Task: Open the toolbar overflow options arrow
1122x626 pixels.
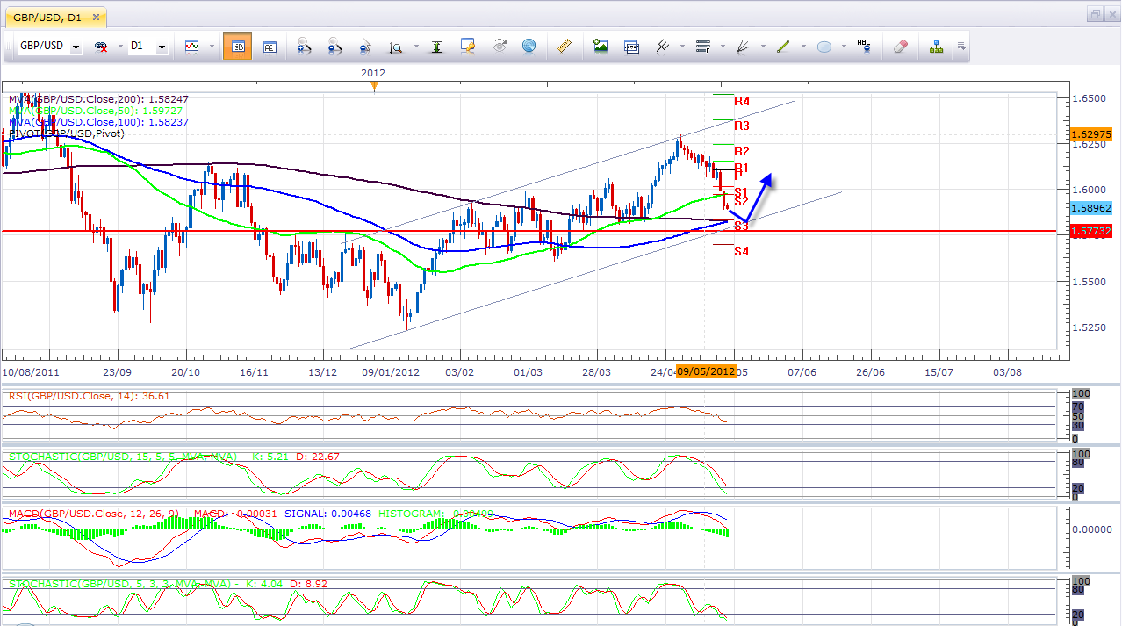Action: tap(961, 47)
